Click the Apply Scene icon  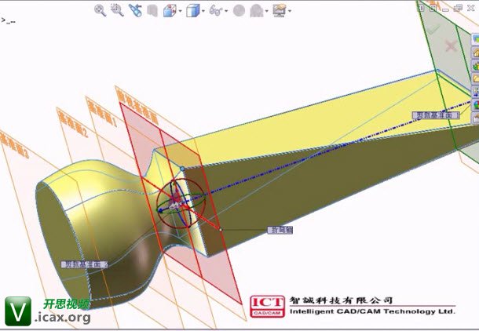point(257,11)
